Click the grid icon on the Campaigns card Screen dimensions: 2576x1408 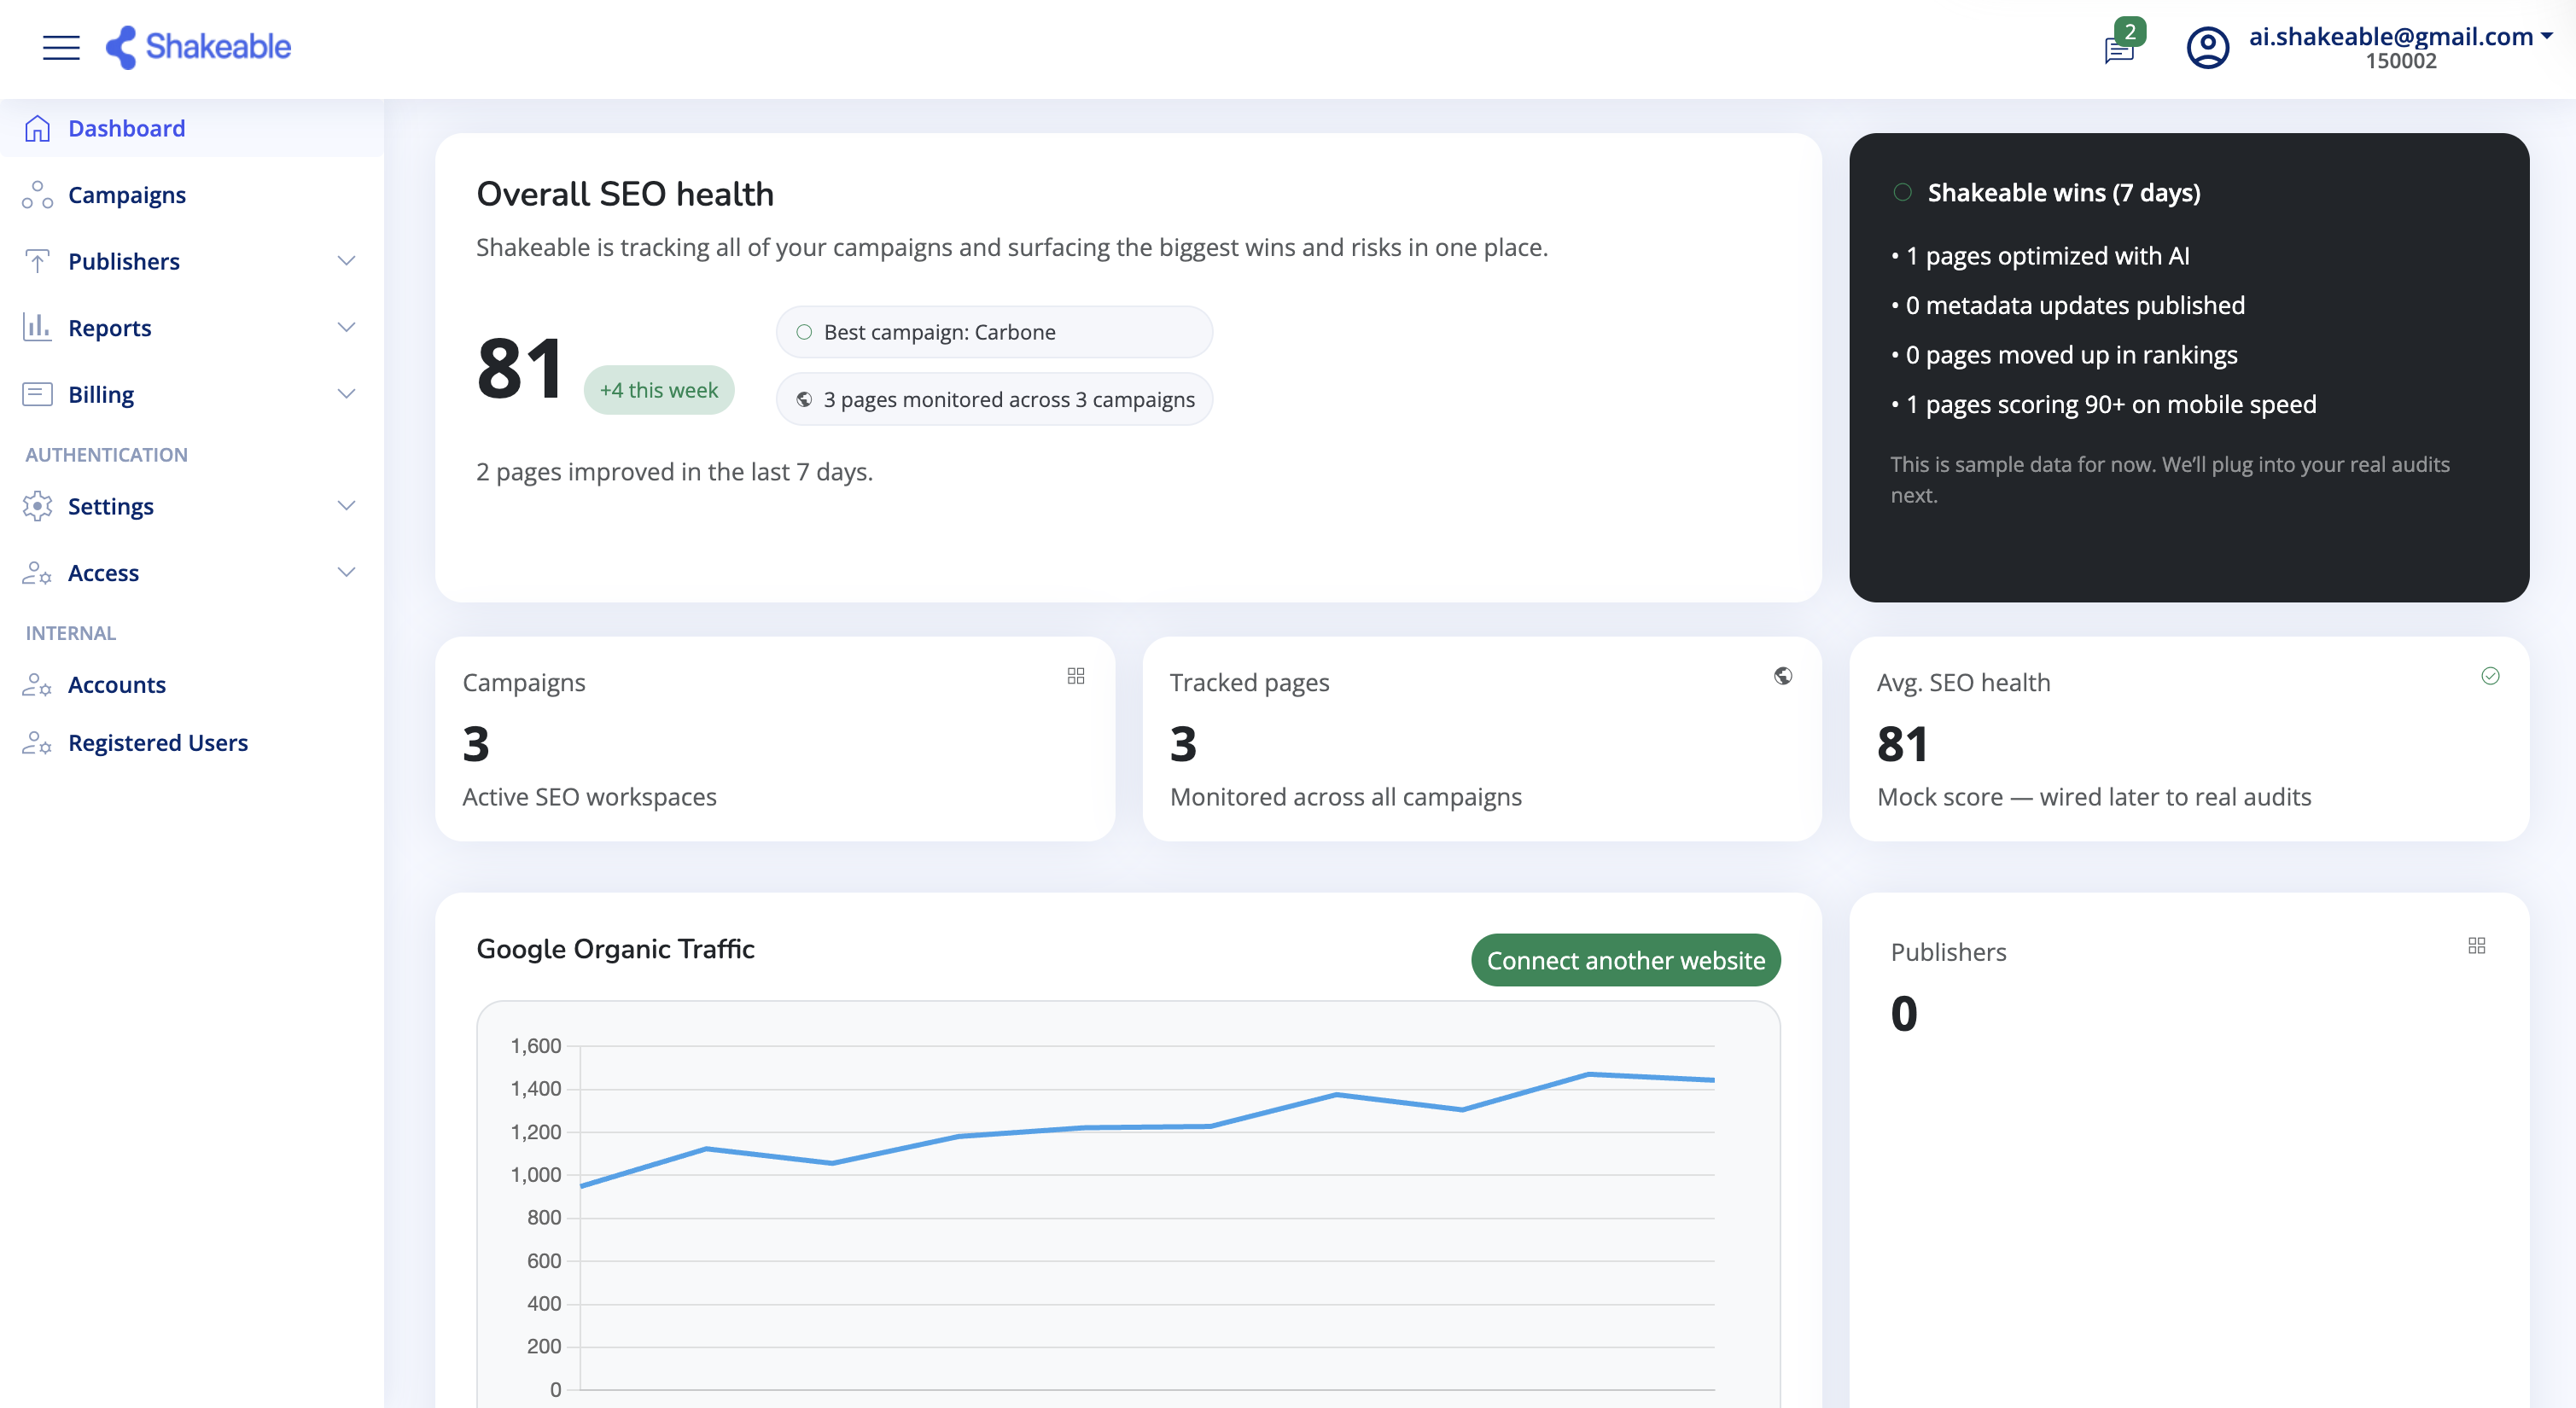click(x=1076, y=676)
